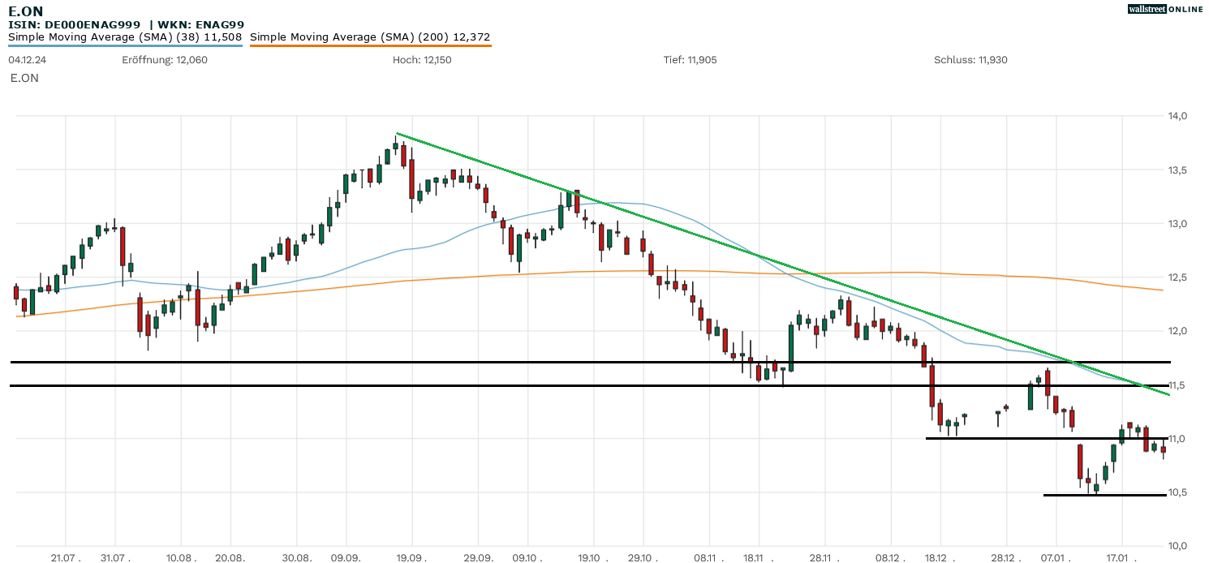Select the 19.09. date on the x-axis
1209x563 pixels.
coord(412,558)
